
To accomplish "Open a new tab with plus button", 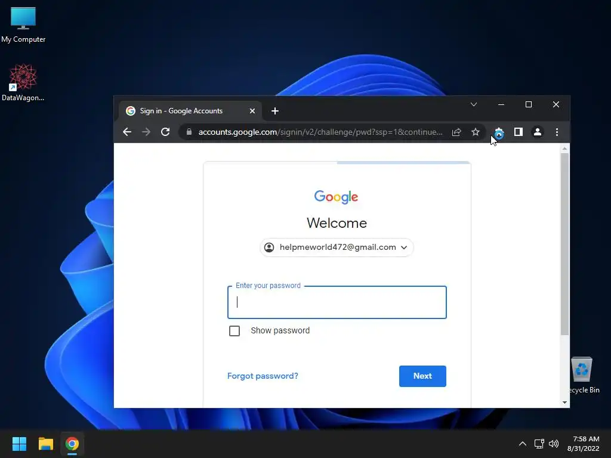I will coord(274,111).
